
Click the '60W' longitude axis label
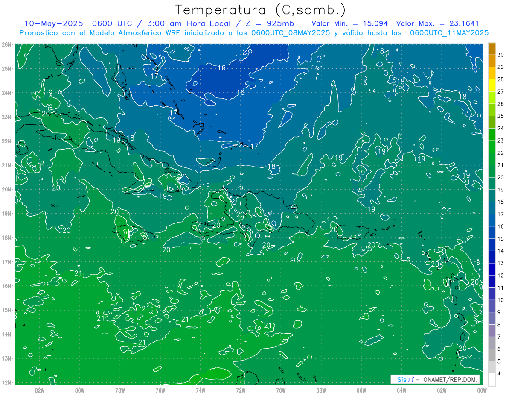[482, 390]
